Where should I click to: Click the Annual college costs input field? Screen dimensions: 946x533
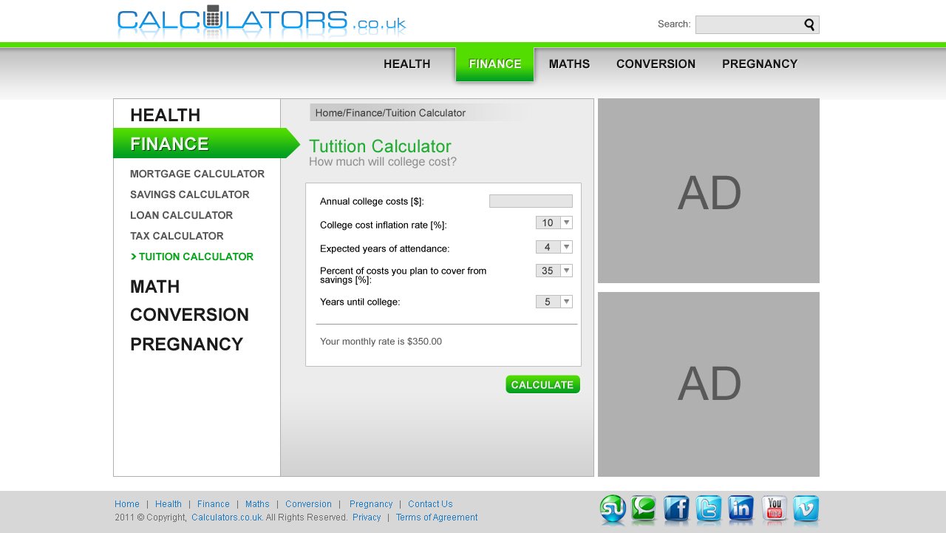coord(531,201)
